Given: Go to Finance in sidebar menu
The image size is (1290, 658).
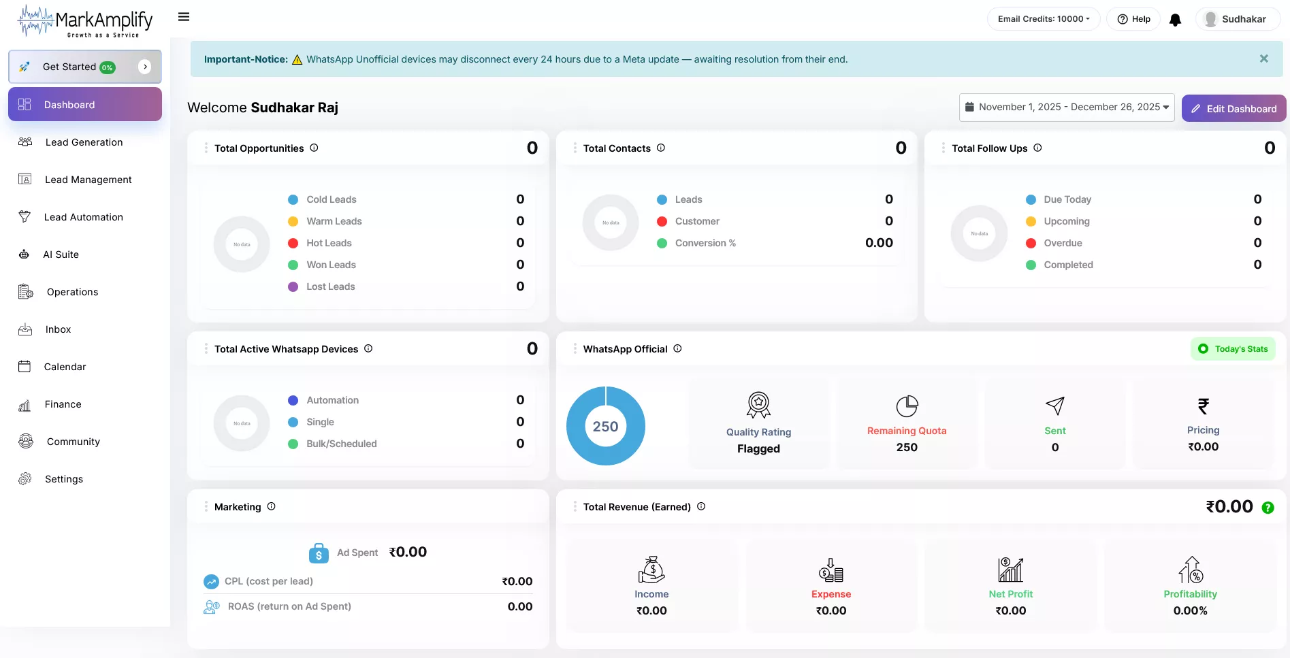Looking at the screenshot, I should 63,404.
